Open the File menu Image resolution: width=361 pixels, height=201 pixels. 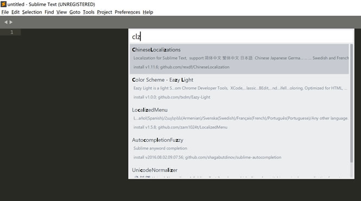pos(5,12)
